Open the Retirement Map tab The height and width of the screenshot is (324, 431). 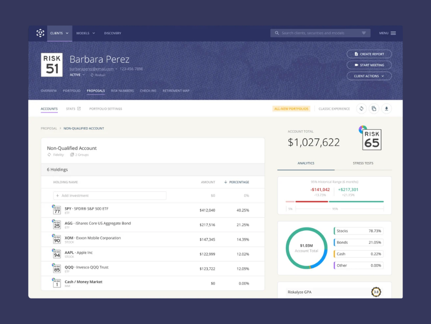pos(176,91)
